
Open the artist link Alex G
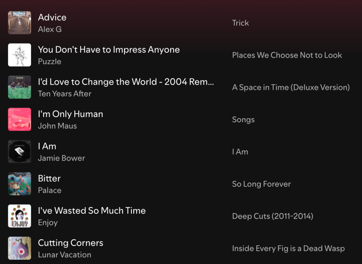50,29
